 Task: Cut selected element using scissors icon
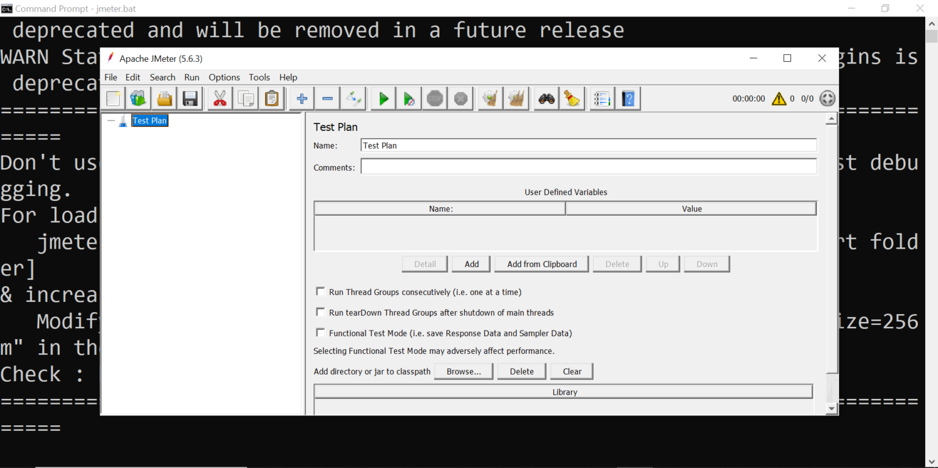[x=219, y=98]
